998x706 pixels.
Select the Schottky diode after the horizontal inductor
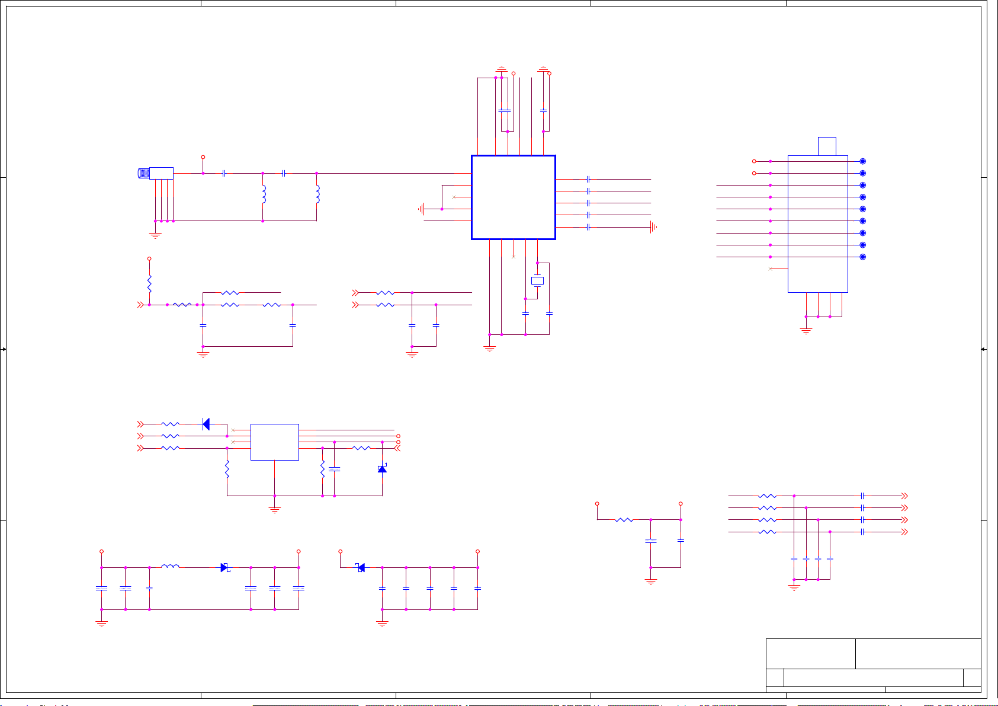[225, 567]
